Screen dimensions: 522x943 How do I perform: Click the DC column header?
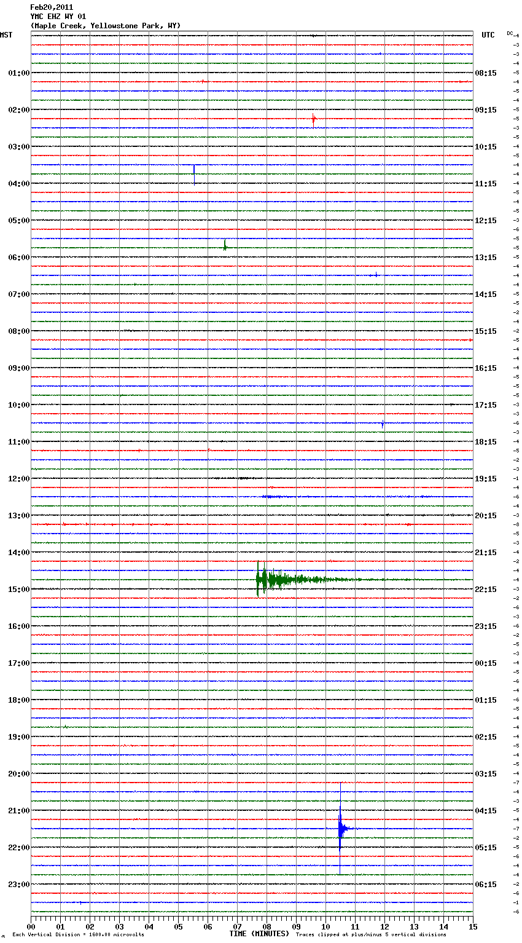(510, 33)
